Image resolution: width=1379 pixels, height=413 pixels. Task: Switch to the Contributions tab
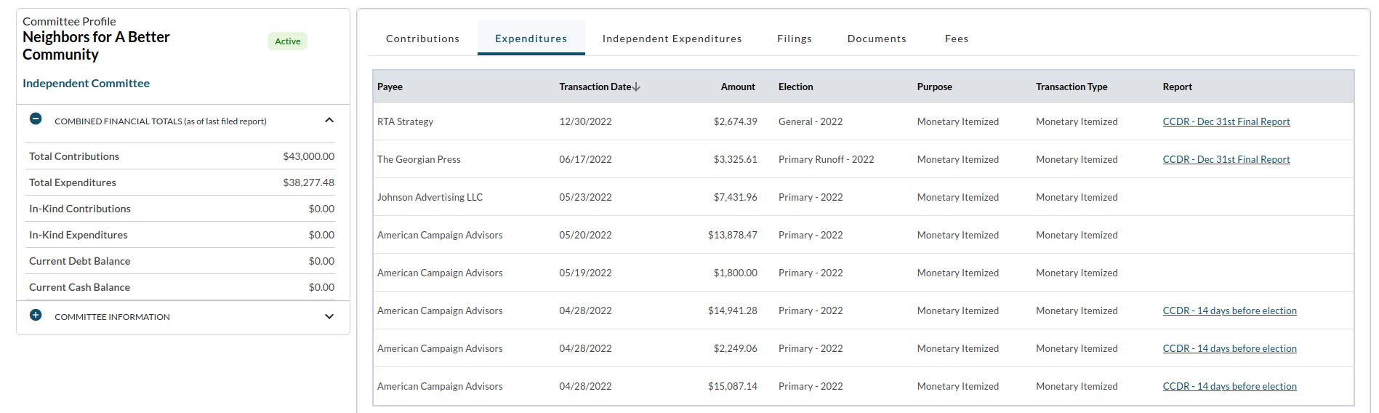point(422,39)
